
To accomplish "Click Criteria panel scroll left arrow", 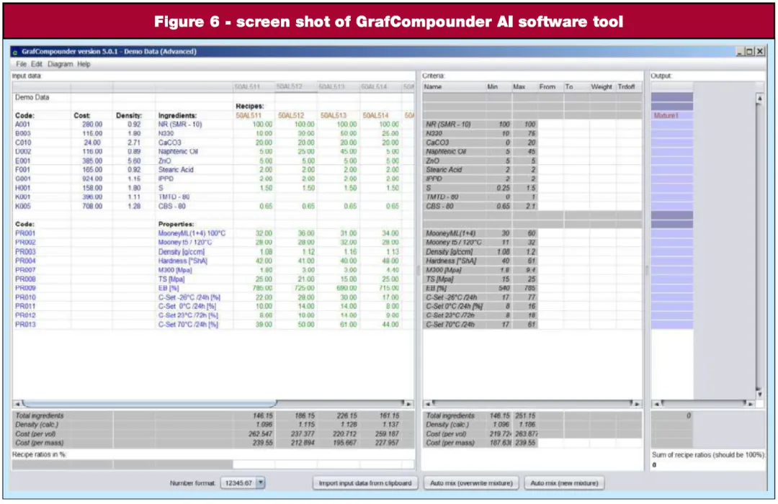I will [x=428, y=404].
